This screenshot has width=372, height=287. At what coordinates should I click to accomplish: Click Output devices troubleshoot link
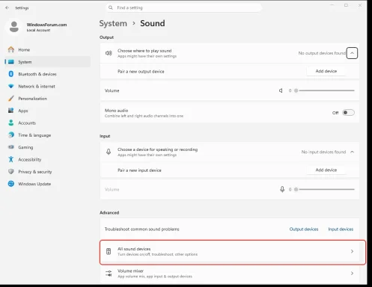(x=304, y=229)
